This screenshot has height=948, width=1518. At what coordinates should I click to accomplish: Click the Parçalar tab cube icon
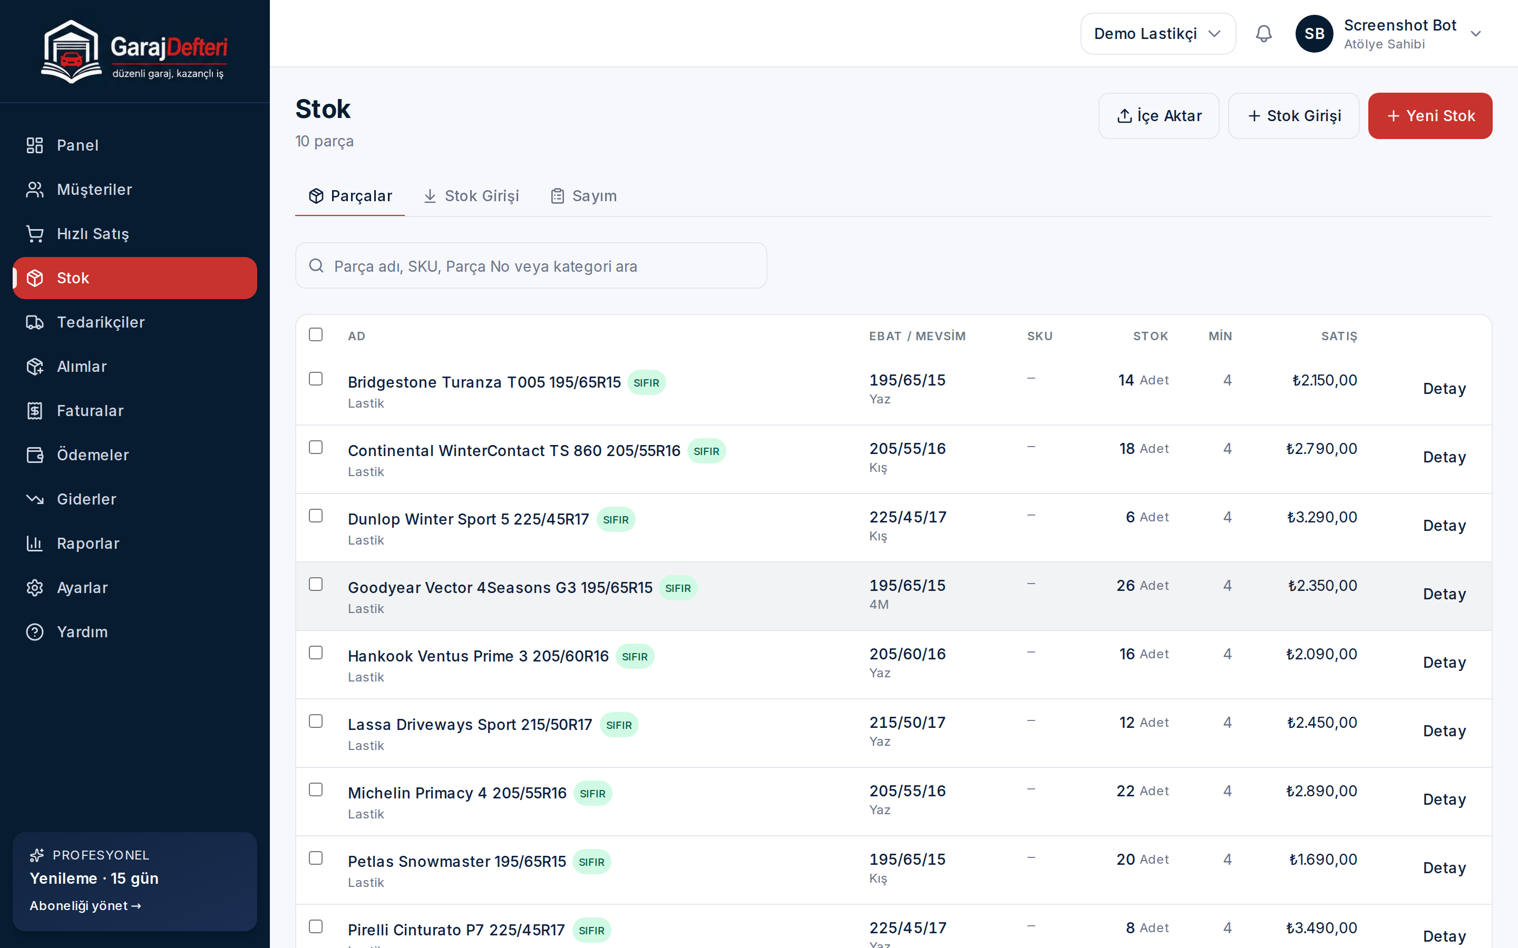[x=316, y=196]
